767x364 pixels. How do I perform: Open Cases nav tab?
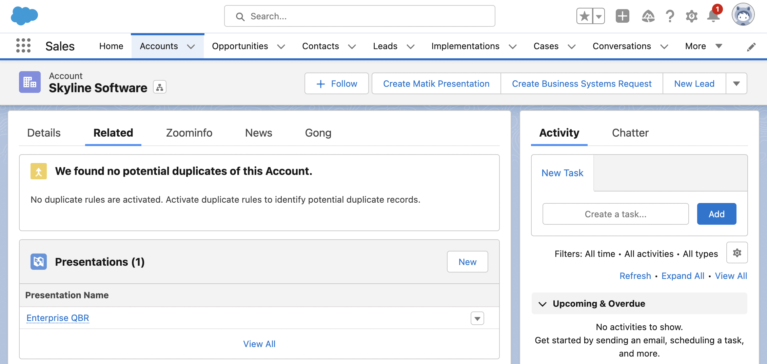(546, 46)
